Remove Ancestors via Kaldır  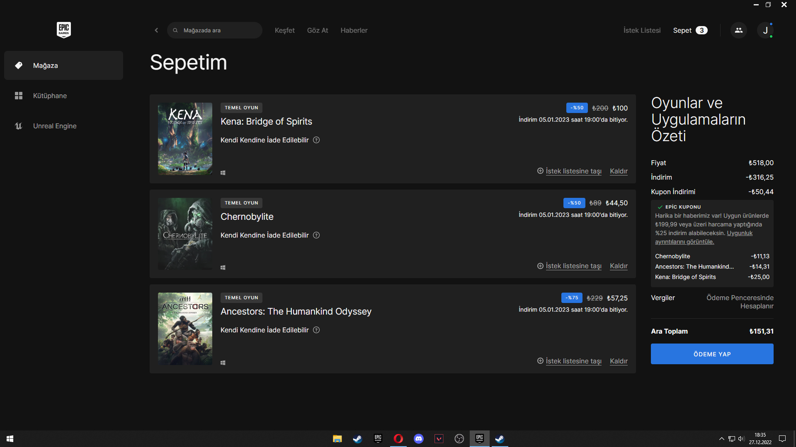pyautogui.click(x=619, y=361)
